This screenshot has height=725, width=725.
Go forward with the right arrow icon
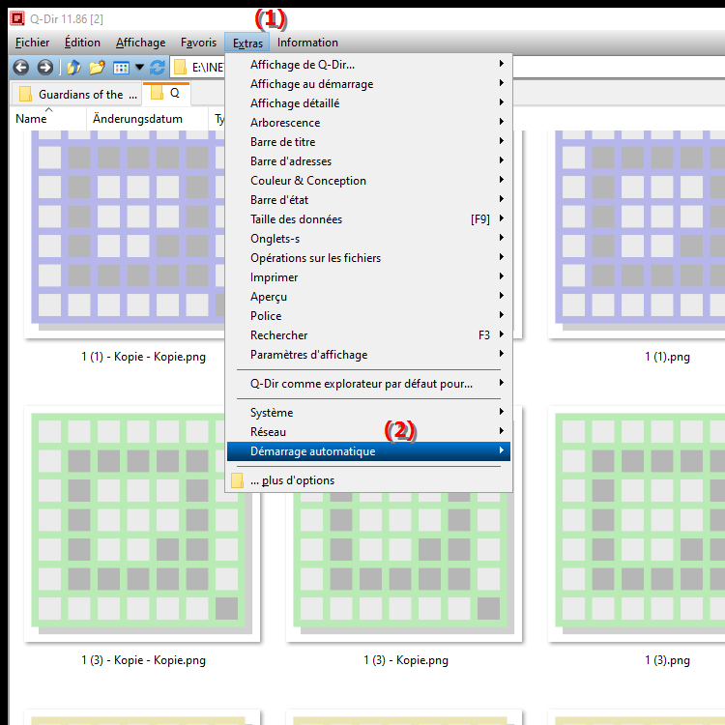click(44, 68)
